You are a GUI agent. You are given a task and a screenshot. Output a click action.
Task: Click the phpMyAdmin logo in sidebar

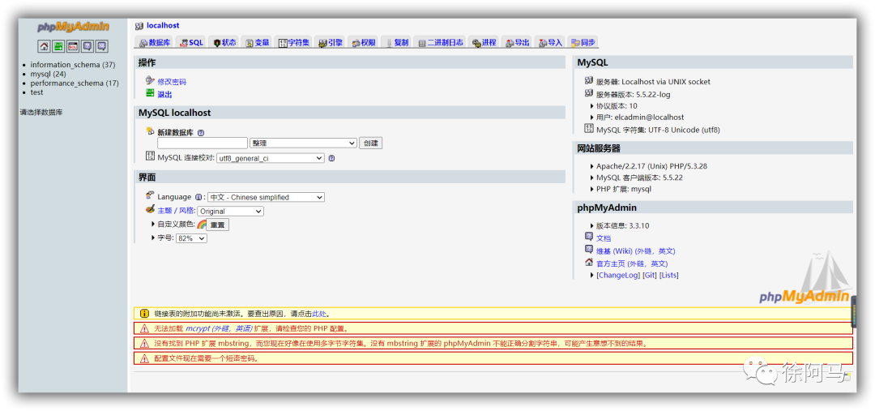[73, 28]
